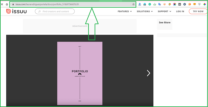Click the bookmark star in the address bar
The image size is (208, 107).
[133, 4]
